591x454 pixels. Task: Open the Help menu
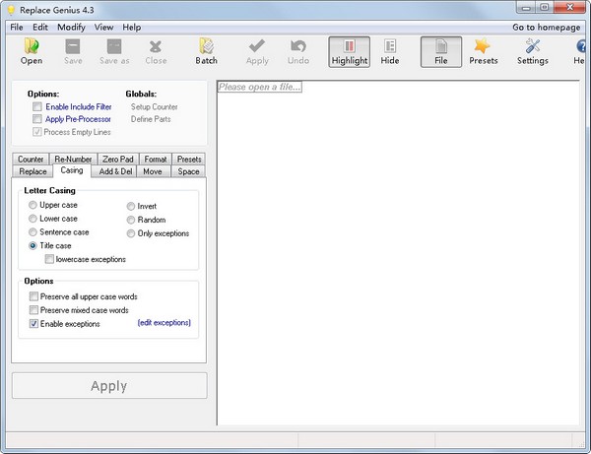tap(132, 28)
